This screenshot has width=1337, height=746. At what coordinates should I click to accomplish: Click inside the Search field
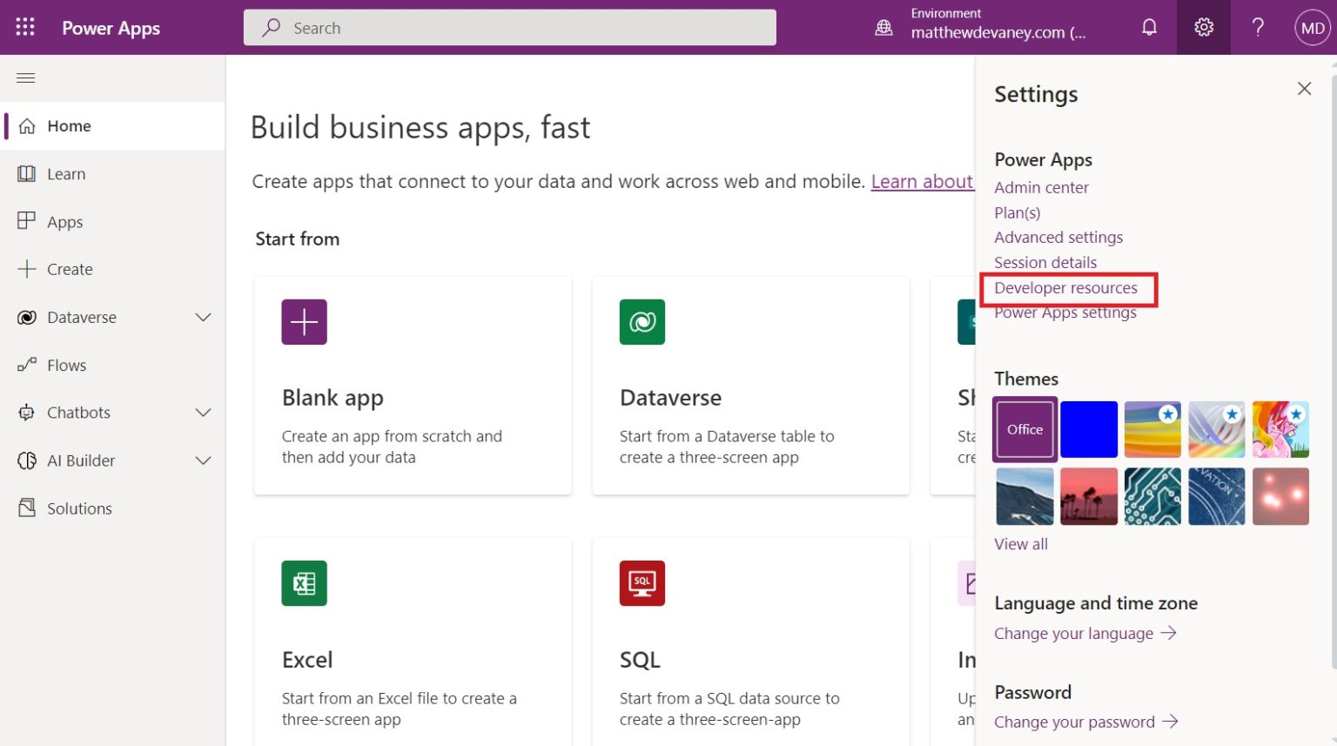pyautogui.click(x=509, y=27)
